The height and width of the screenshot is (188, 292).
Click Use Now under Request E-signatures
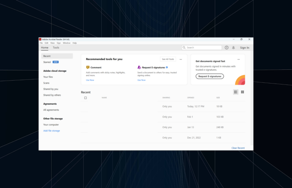point(141,80)
